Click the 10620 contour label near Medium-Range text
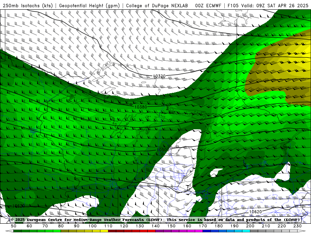The image size is (311, 233). pos(255,212)
